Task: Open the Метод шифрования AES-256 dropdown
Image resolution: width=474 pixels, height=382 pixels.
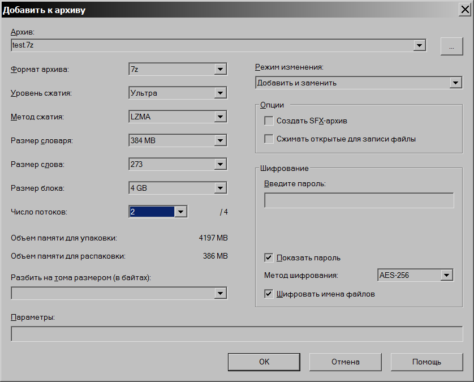Action: point(447,276)
